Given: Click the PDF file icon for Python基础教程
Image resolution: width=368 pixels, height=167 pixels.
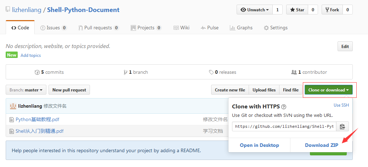Looking at the screenshot, I should pyautogui.click(x=12, y=120).
